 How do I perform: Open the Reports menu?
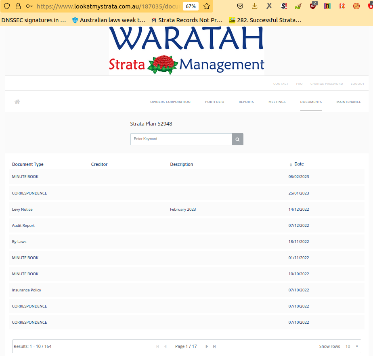pos(246,102)
